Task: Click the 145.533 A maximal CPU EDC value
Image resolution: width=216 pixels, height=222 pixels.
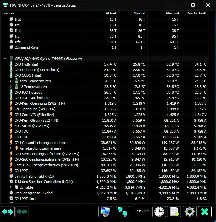Action: coord(170,137)
